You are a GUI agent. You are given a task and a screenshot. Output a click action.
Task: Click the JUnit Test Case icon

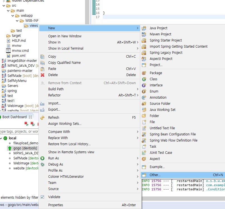pyautogui.click(x=144, y=153)
